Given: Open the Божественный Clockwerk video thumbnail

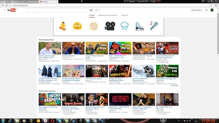Looking at the screenshot, I should point(167,48).
